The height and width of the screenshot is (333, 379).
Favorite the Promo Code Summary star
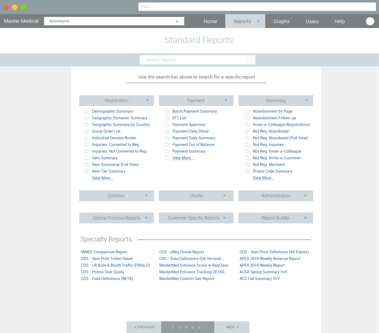click(x=247, y=171)
